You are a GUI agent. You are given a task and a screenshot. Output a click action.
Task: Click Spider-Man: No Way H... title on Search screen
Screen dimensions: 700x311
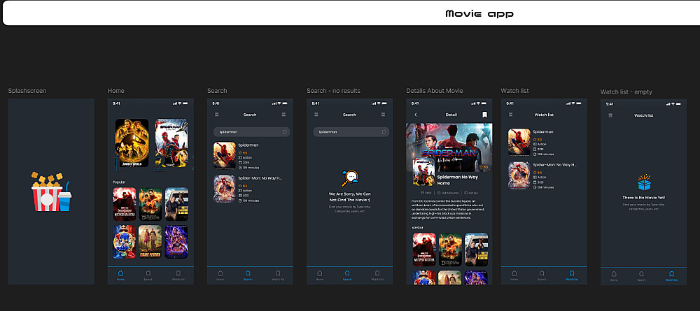(260, 178)
